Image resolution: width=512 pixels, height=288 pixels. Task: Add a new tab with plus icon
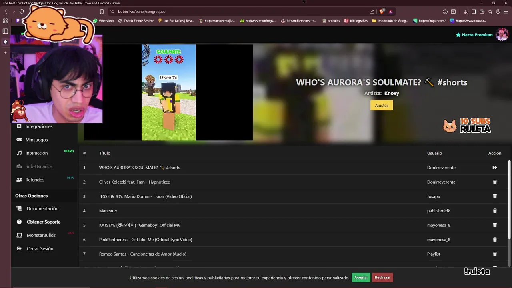click(x=5, y=53)
